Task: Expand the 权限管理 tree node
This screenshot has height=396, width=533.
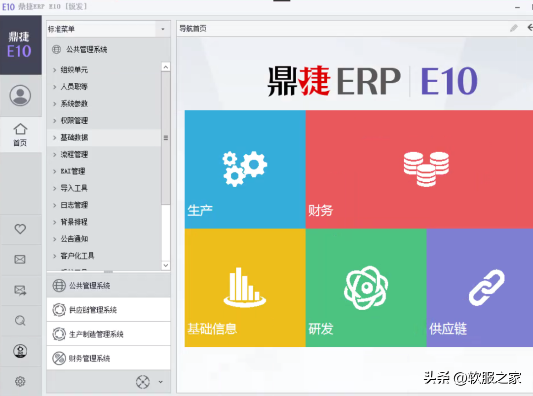Action: 54,121
